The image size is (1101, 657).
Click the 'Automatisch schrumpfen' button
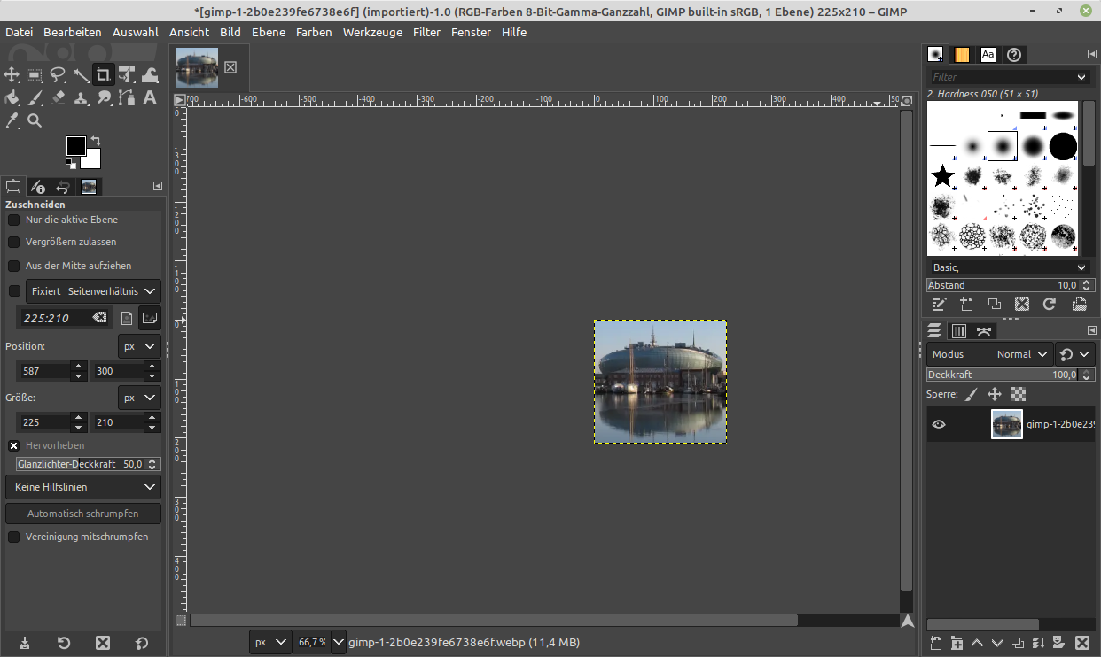click(83, 514)
